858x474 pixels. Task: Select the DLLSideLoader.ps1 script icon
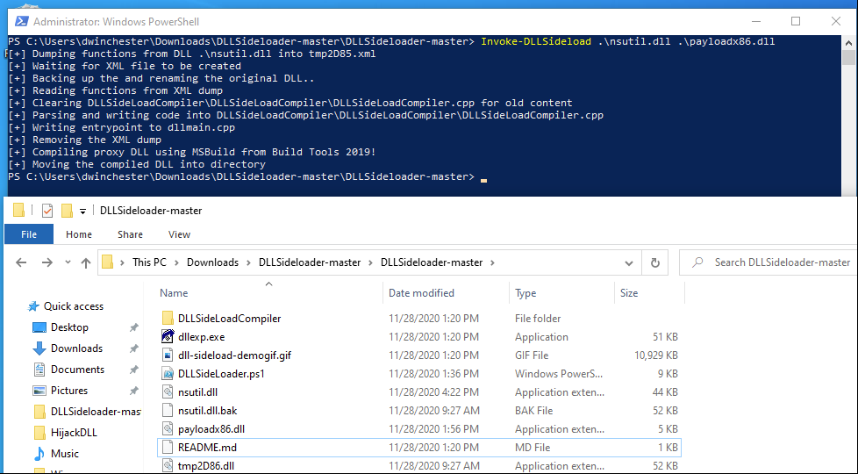[168, 374]
